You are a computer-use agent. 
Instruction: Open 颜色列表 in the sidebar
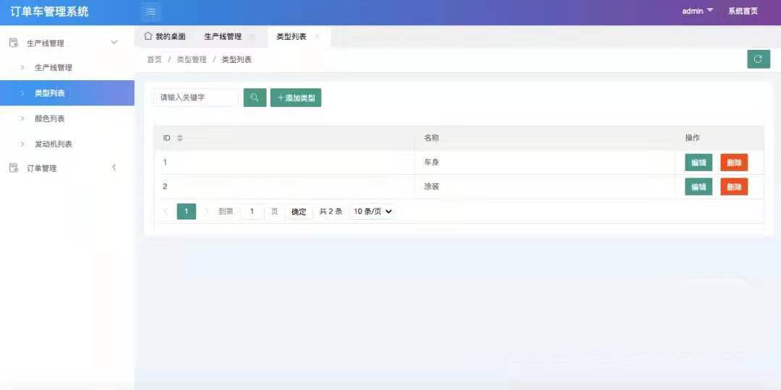click(50, 118)
